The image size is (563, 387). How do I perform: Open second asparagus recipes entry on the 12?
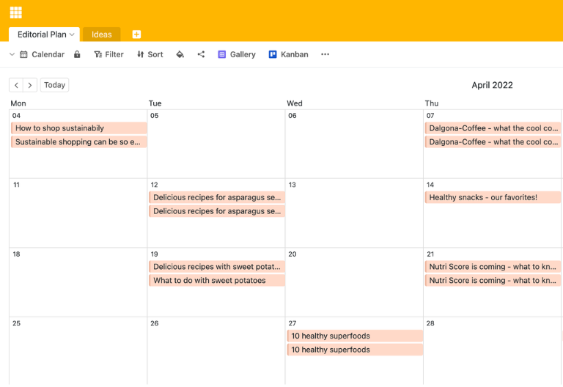click(217, 211)
